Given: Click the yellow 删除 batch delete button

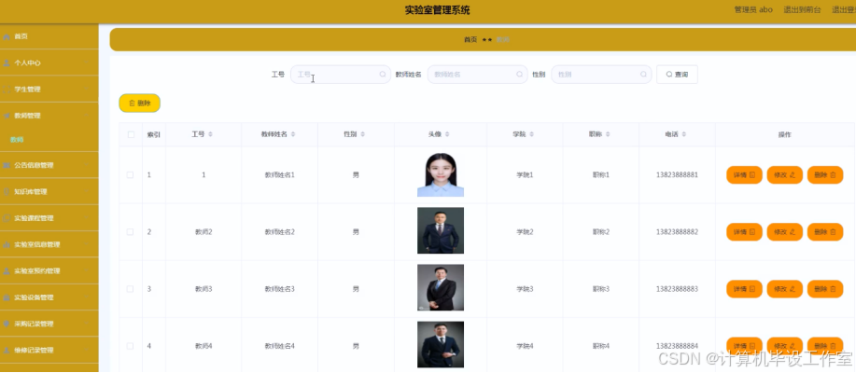Looking at the screenshot, I should [x=140, y=104].
